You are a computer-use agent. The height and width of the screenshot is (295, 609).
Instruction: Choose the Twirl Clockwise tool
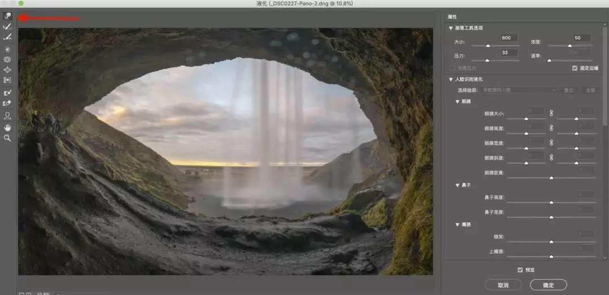pyautogui.click(x=8, y=49)
